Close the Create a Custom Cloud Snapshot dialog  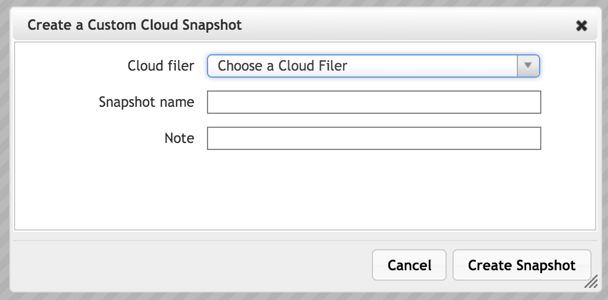[581, 26]
